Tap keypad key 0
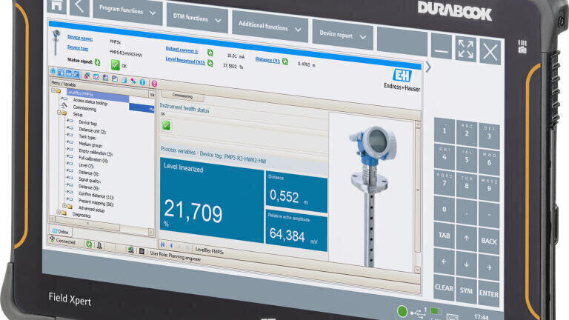The image size is (569, 320). 445,209
